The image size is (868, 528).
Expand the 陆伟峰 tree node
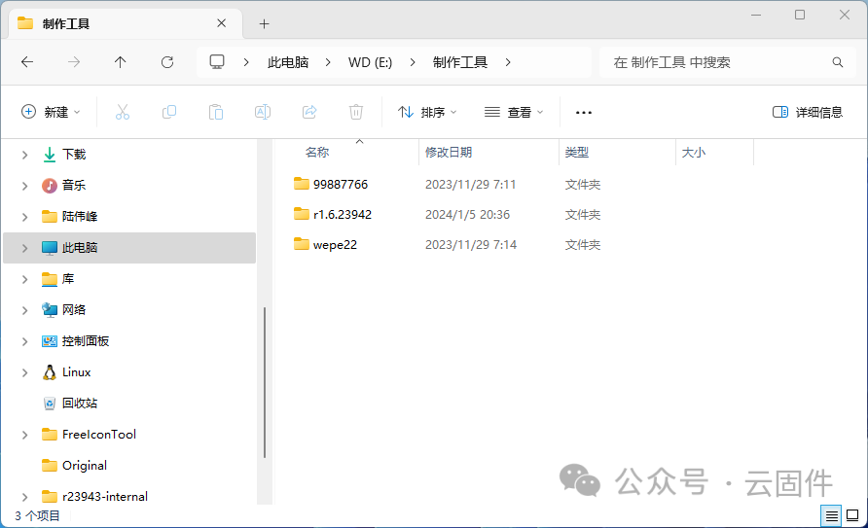pyautogui.click(x=24, y=217)
